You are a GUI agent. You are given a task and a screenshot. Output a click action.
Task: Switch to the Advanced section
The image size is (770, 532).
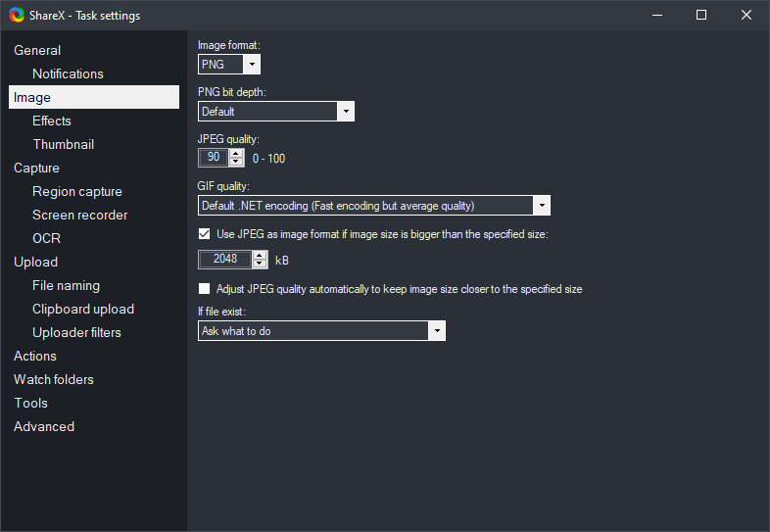(x=44, y=426)
